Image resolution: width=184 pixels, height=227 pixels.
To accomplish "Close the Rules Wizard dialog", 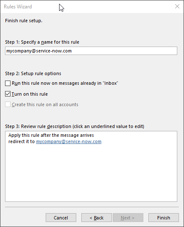I will [x=177, y=6].
